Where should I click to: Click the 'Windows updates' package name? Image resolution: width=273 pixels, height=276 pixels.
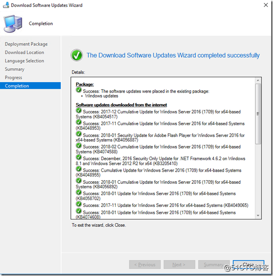click(x=102, y=96)
